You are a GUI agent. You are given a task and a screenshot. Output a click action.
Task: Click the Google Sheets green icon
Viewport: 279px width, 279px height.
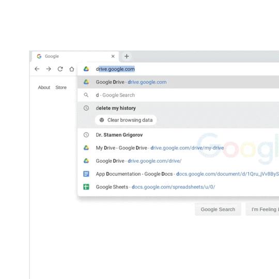pos(86,187)
